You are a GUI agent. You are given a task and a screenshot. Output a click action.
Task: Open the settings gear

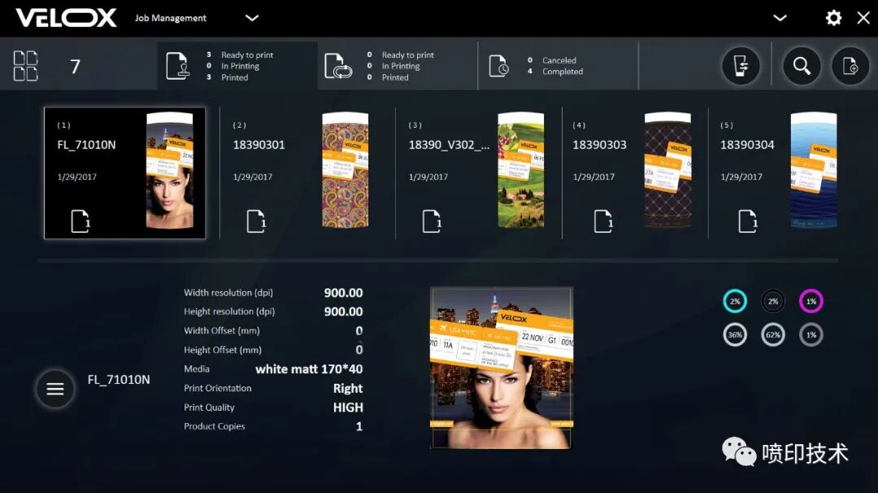pos(833,18)
